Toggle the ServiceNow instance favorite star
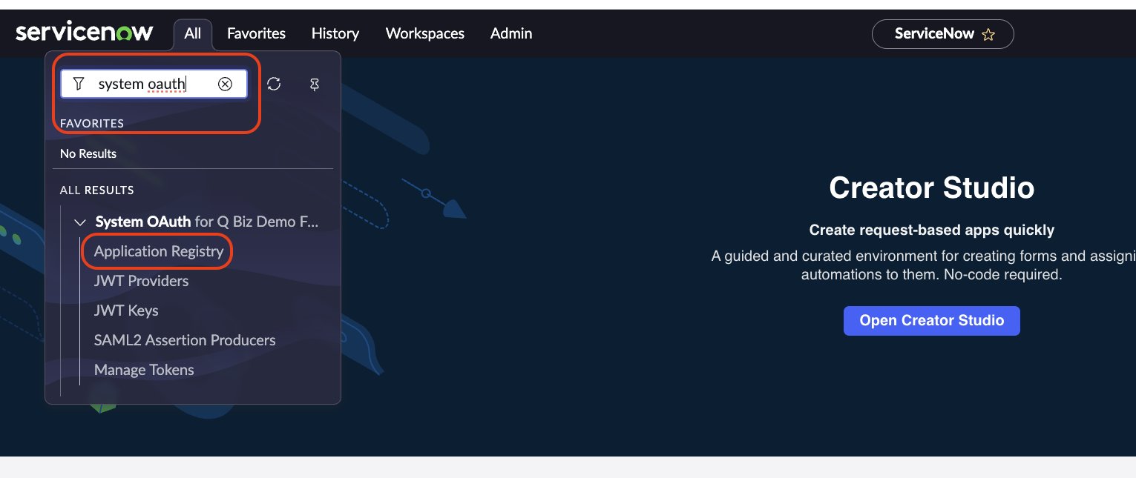1136x478 pixels. tap(988, 34)
